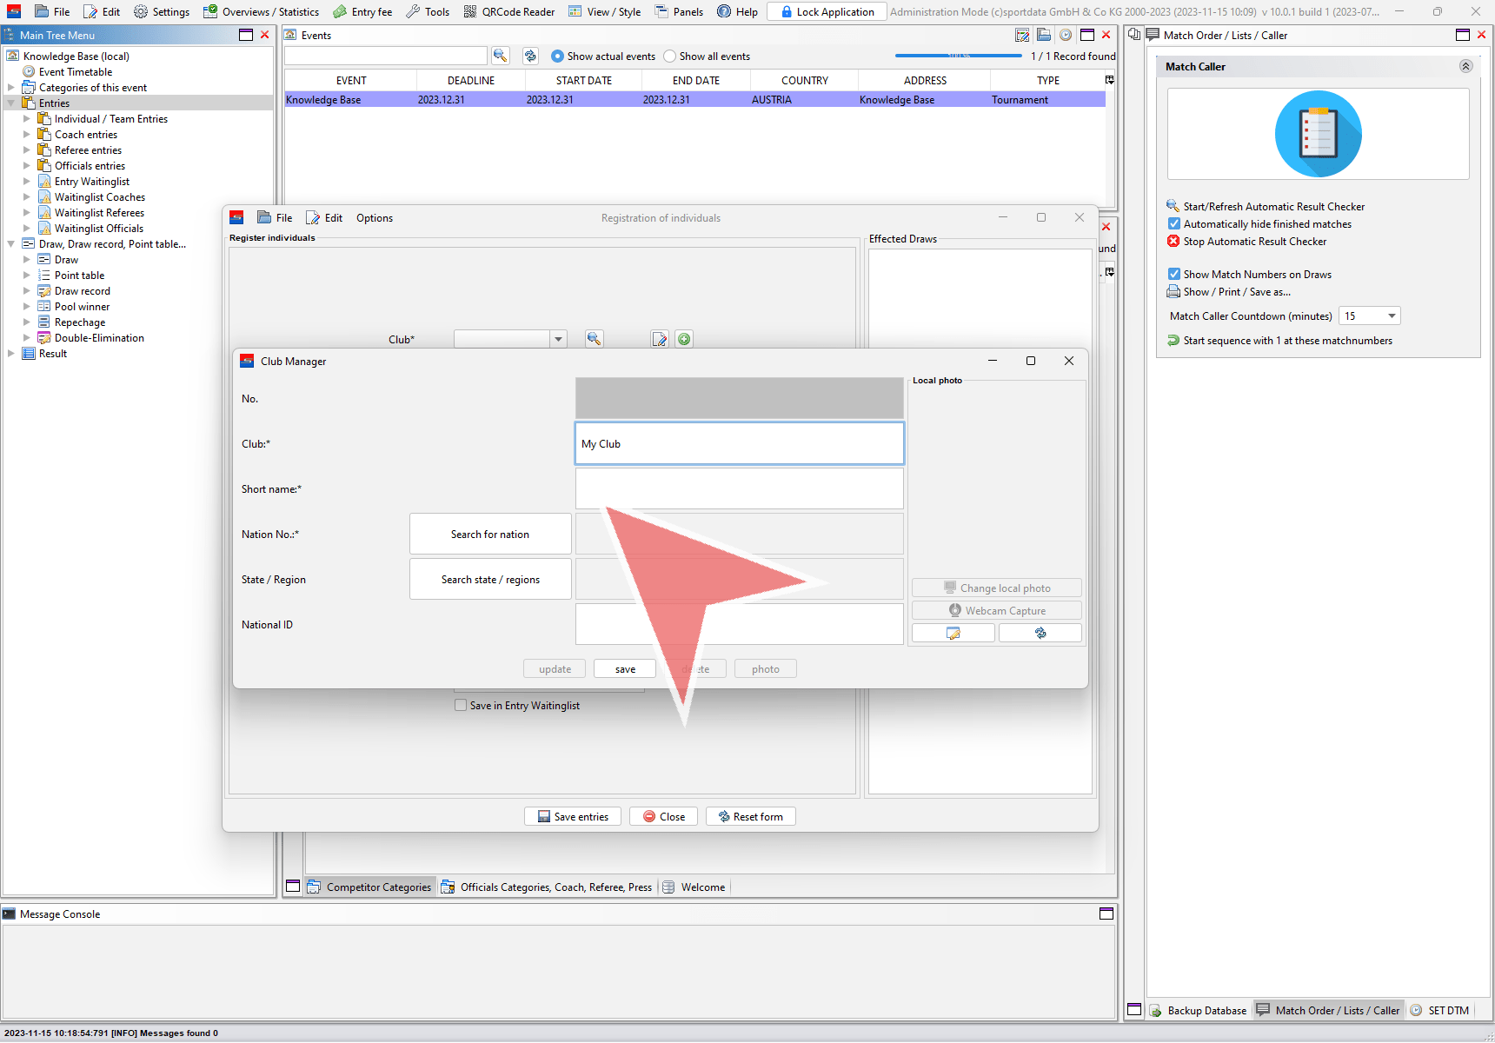Click Lock Application button

827,12
